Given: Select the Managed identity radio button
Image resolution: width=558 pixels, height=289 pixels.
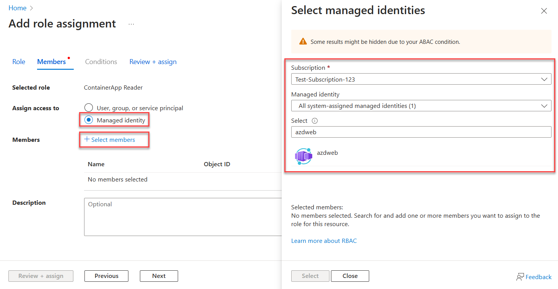Looking at the screenshot, I should 88,120.
